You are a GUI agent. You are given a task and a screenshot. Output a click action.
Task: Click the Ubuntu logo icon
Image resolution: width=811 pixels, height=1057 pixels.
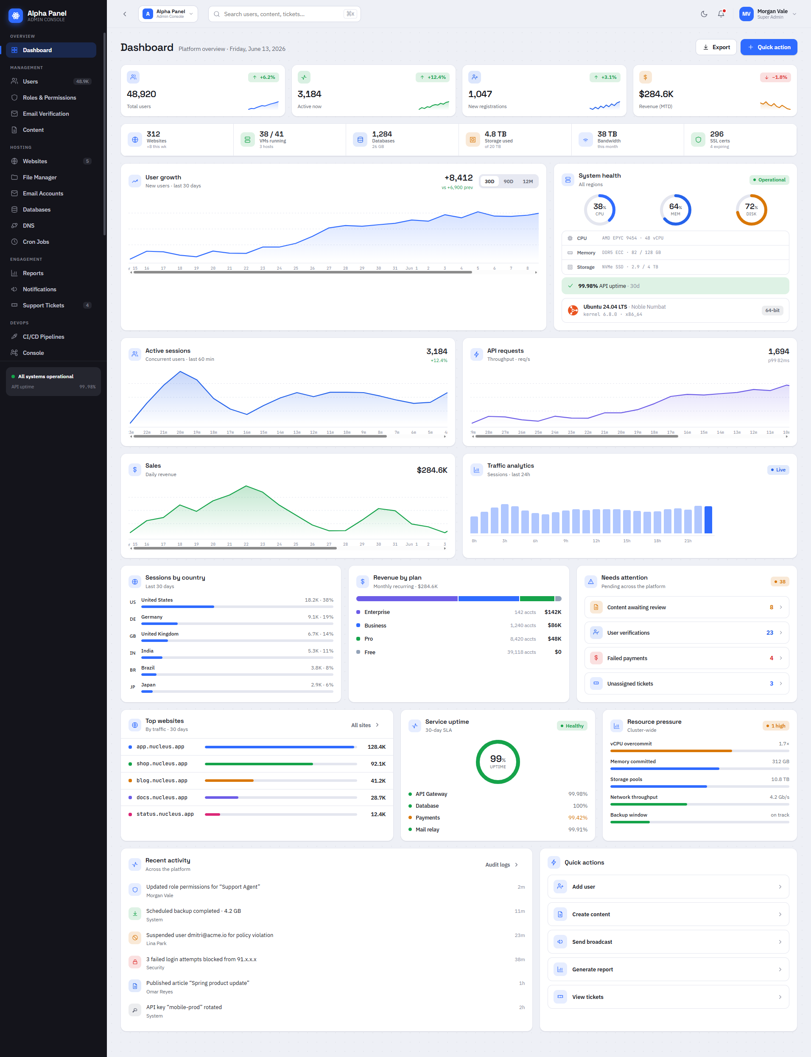pyautogui.click(x=573, y=310)
